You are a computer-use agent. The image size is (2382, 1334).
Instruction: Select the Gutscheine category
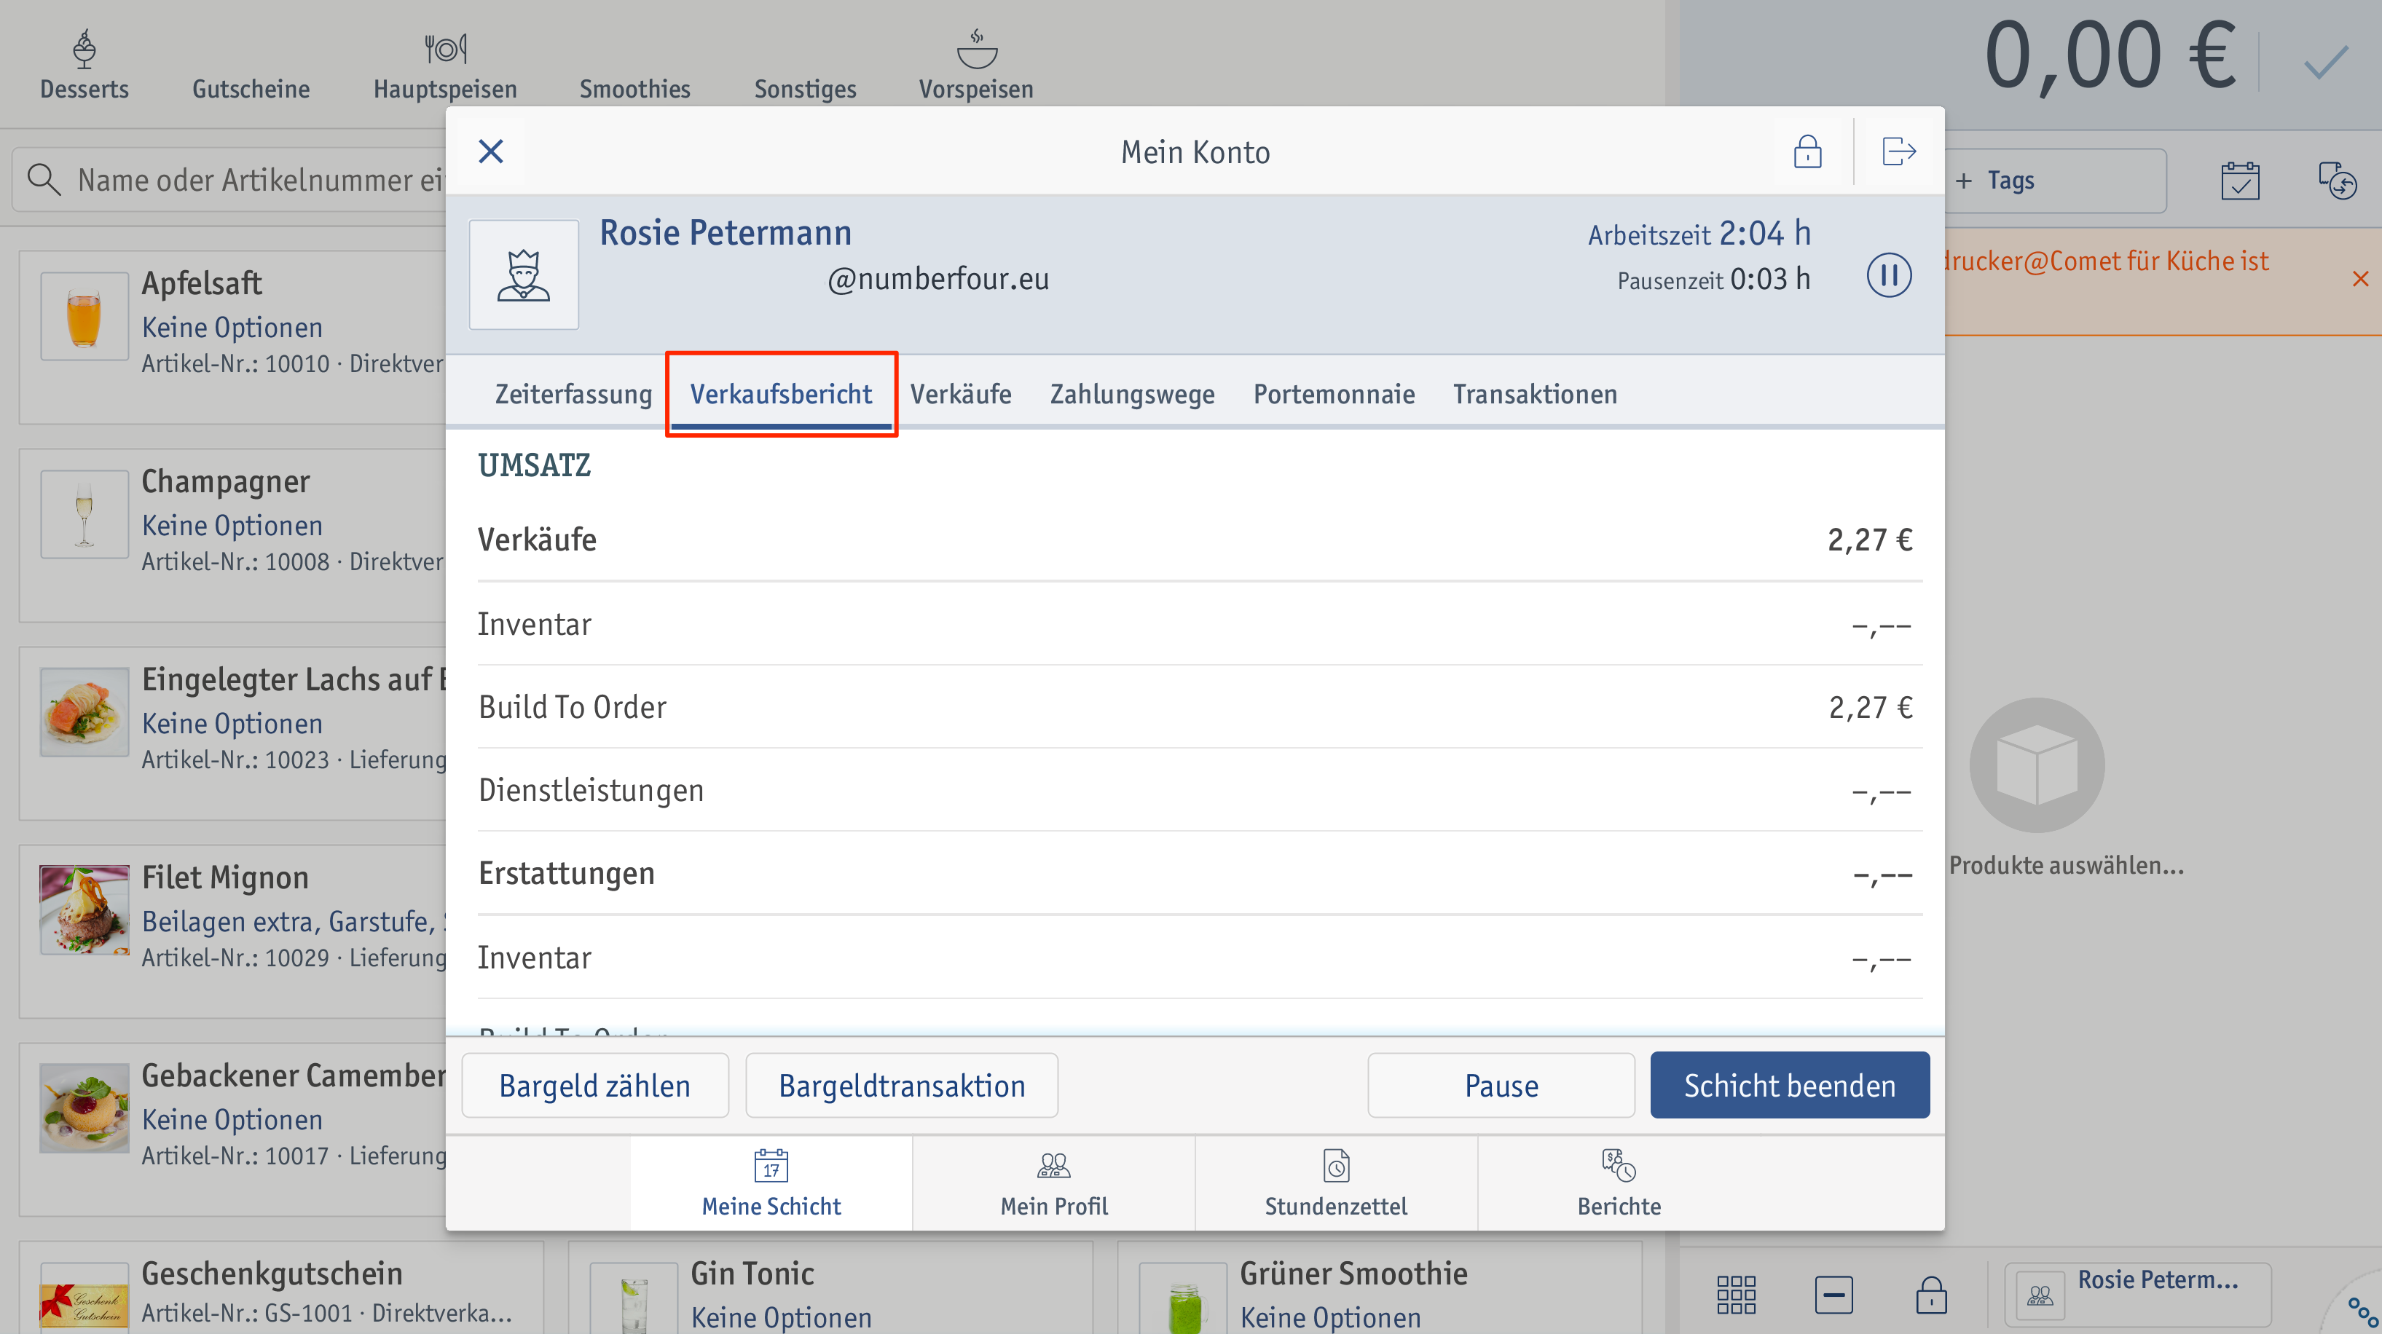click(x=251, y=89)
